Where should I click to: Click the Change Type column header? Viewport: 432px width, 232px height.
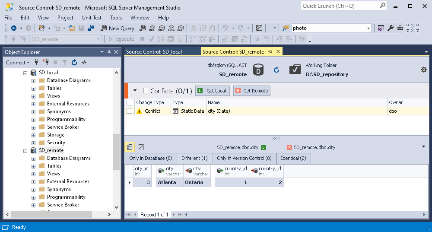tap(152, 102)
